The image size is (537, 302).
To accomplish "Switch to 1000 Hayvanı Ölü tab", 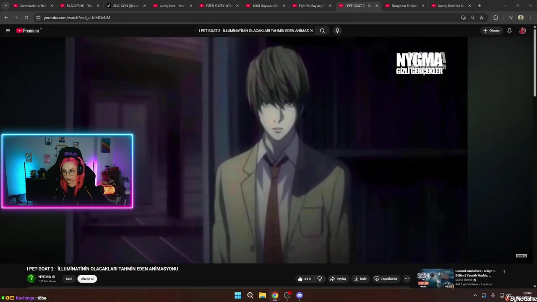I will pyautogui.click(x=265, y=6).
